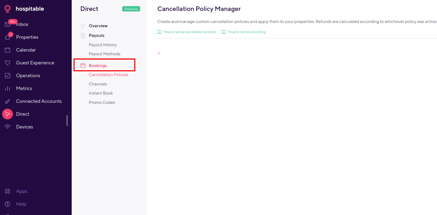Click the Guest Experience heart icon
Image resolution: width=437 pixels, height=215 pixels.
click(x=7, y=63)
